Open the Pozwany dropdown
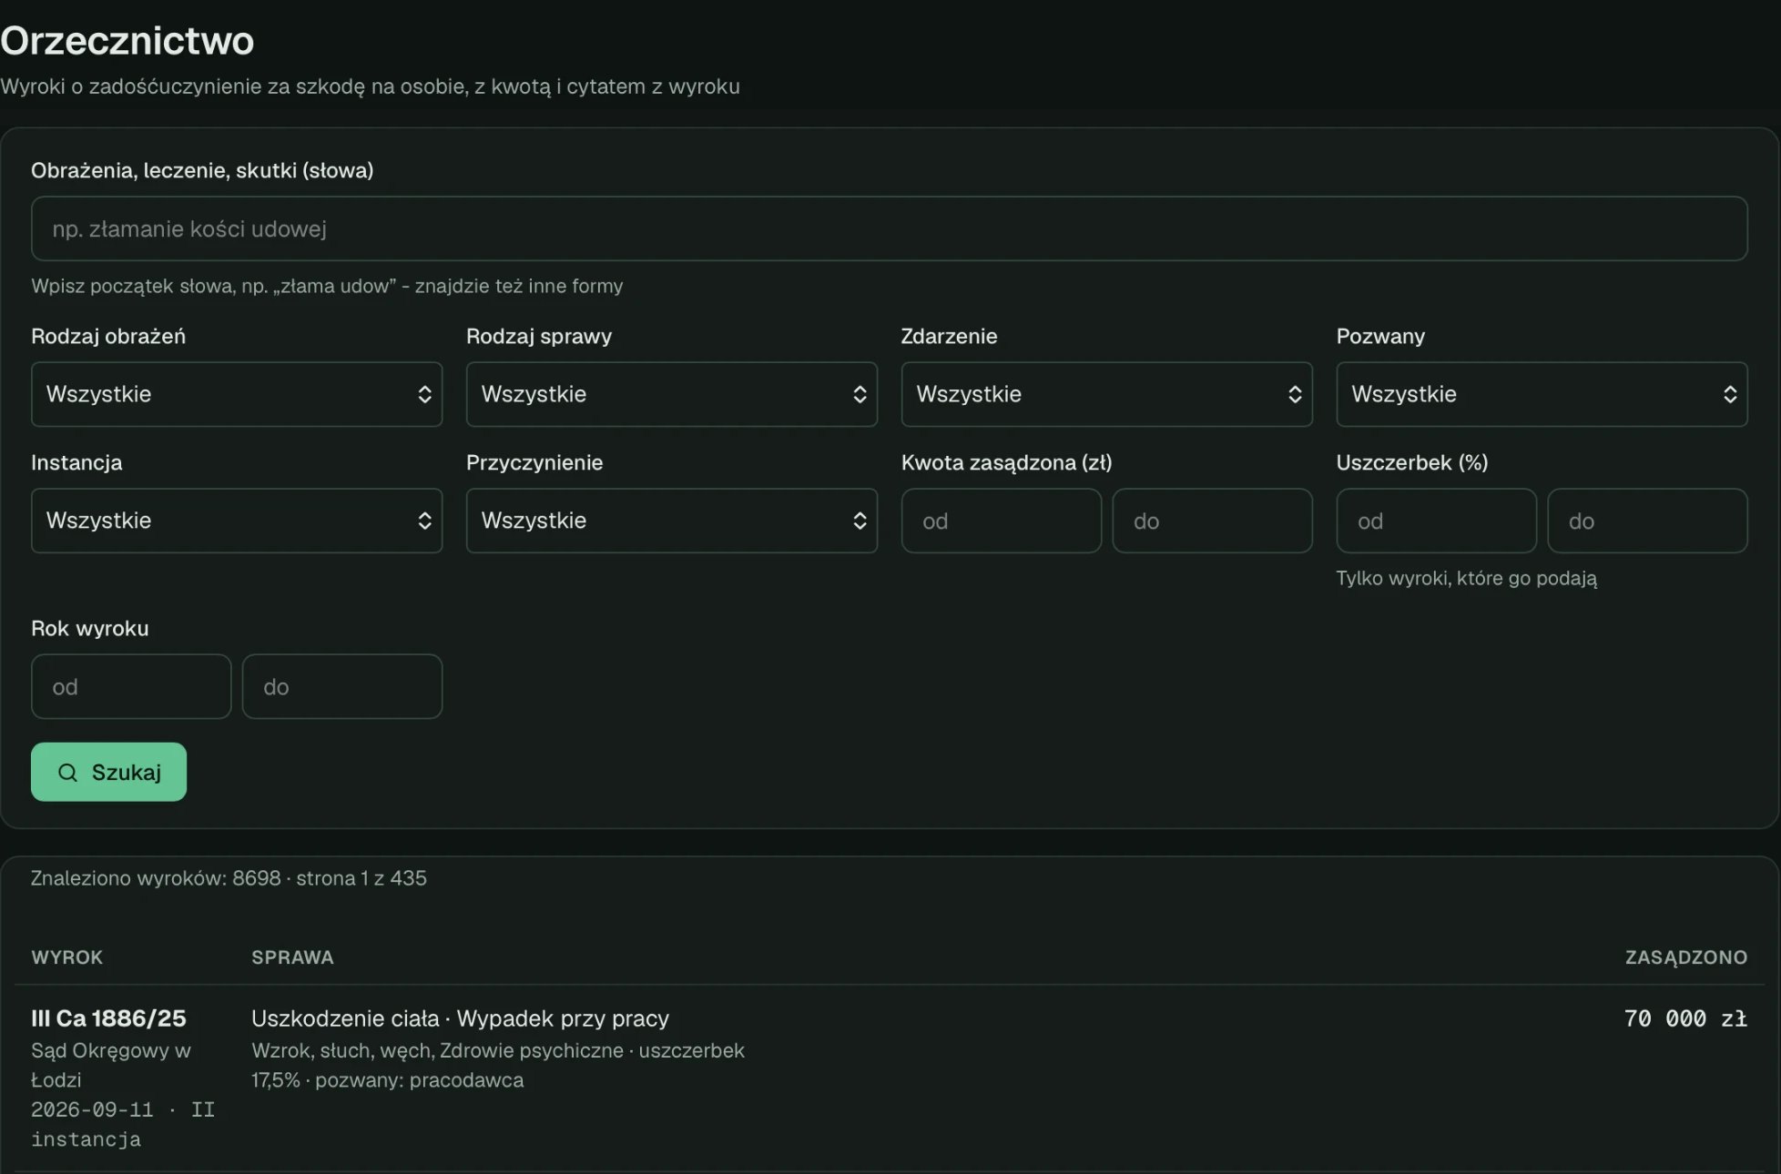Viewport: 1781px width, 1174px height. pyautogui.click(x=1542, y=394)
